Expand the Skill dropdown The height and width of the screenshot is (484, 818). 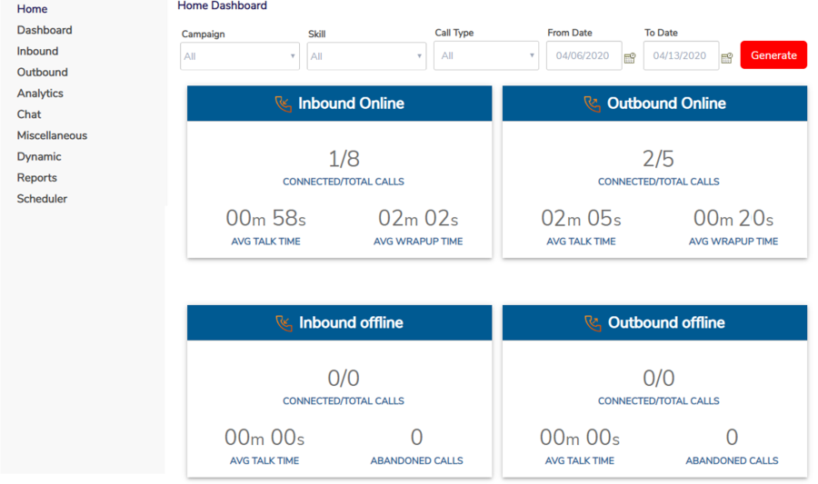coord(366,56)
